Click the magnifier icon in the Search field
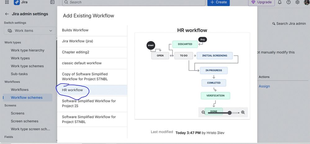This screenshot has height=144, width=310. (x=66, y=2)
